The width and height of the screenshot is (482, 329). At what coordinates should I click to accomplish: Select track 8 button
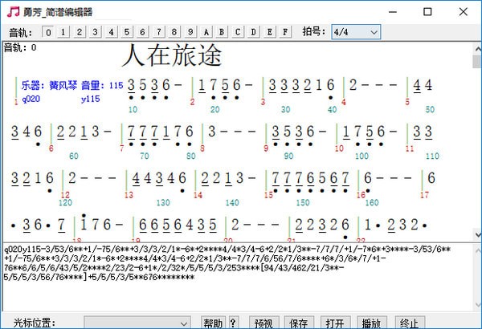click(x=174, y=32)
